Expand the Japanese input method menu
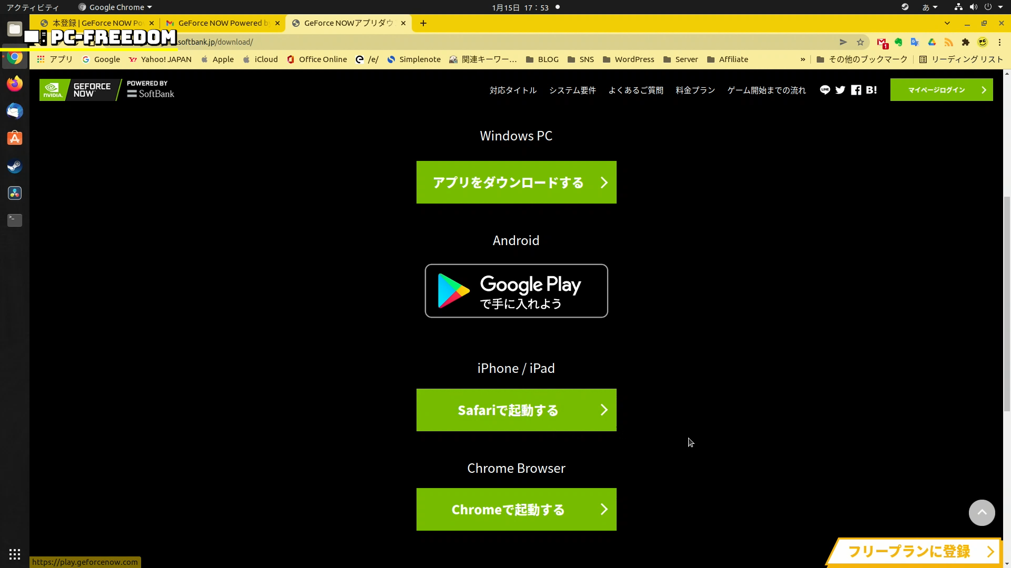 pyautogui.click(x=930, y=7)
